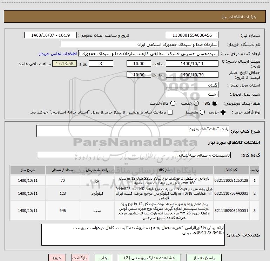Click the buyer organization name field
The width and height of the screenshot is (270, 261).
[140, 44]
